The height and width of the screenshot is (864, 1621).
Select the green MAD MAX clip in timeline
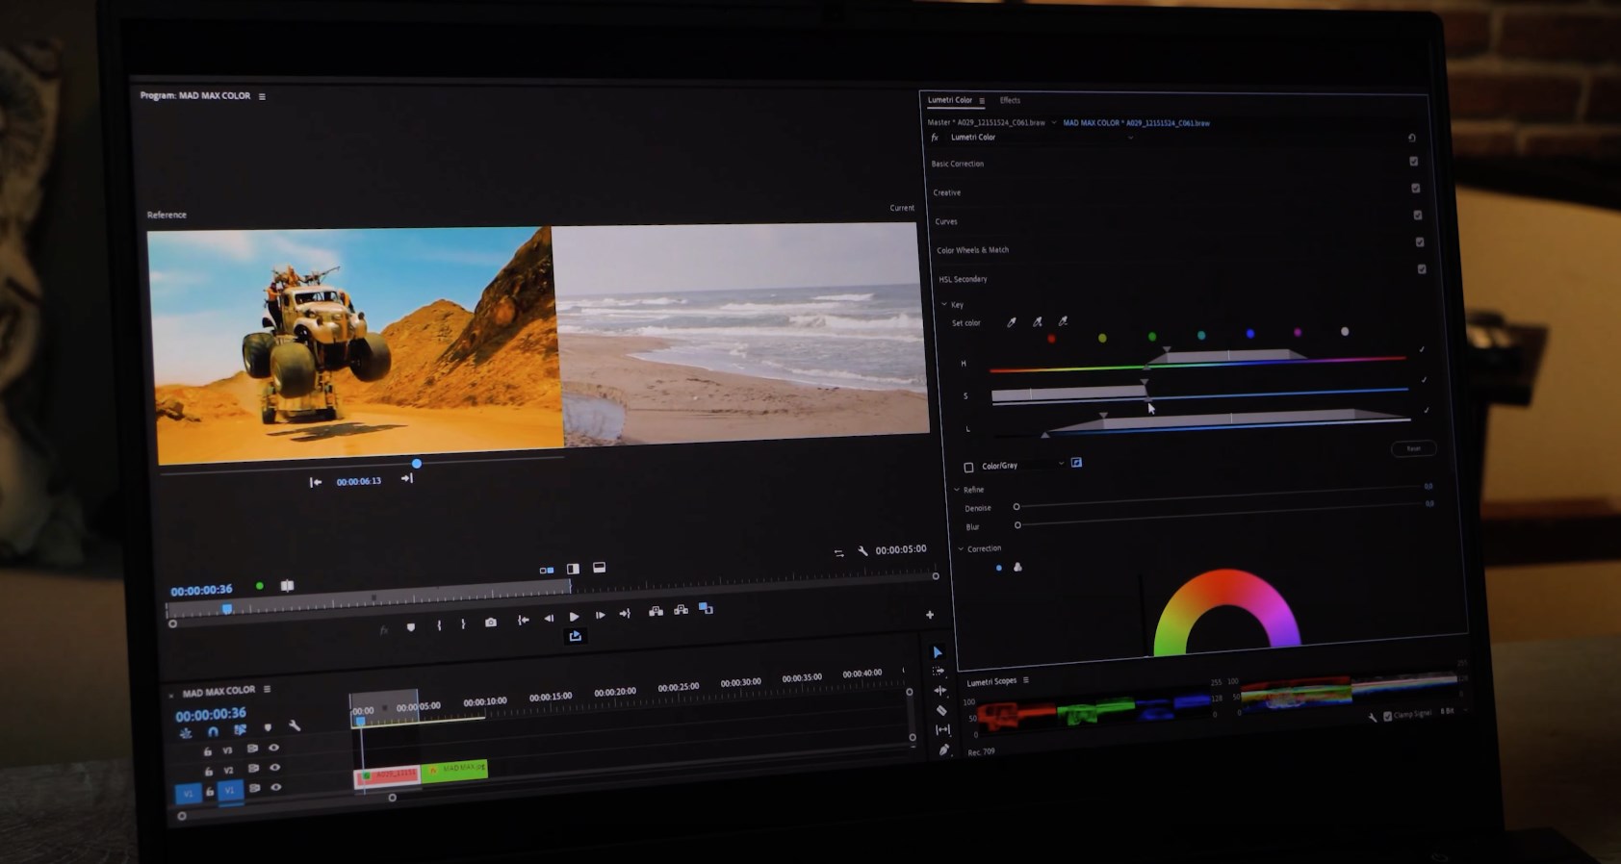[454, 770]
